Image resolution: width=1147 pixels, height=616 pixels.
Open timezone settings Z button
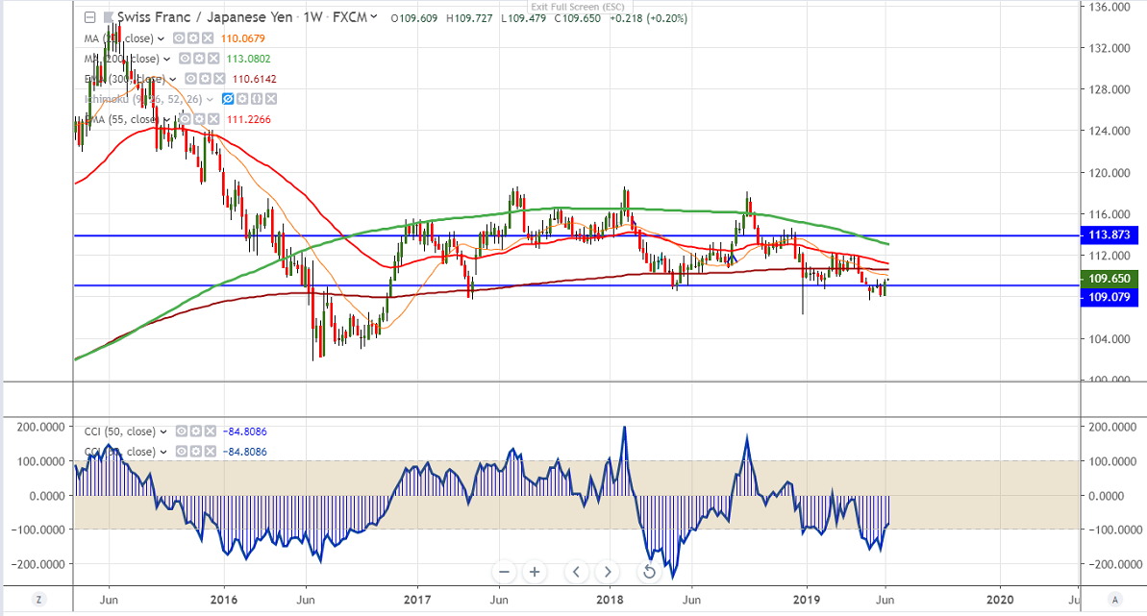(38, 599)
